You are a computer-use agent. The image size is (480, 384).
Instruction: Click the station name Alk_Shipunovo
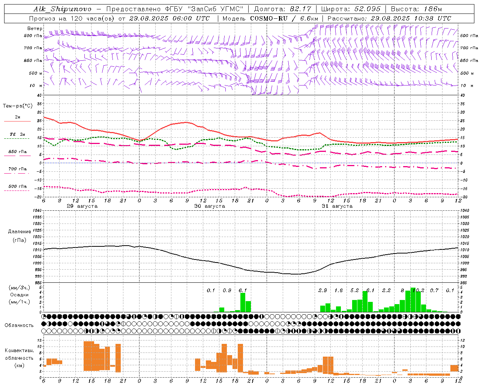point(62,9)
